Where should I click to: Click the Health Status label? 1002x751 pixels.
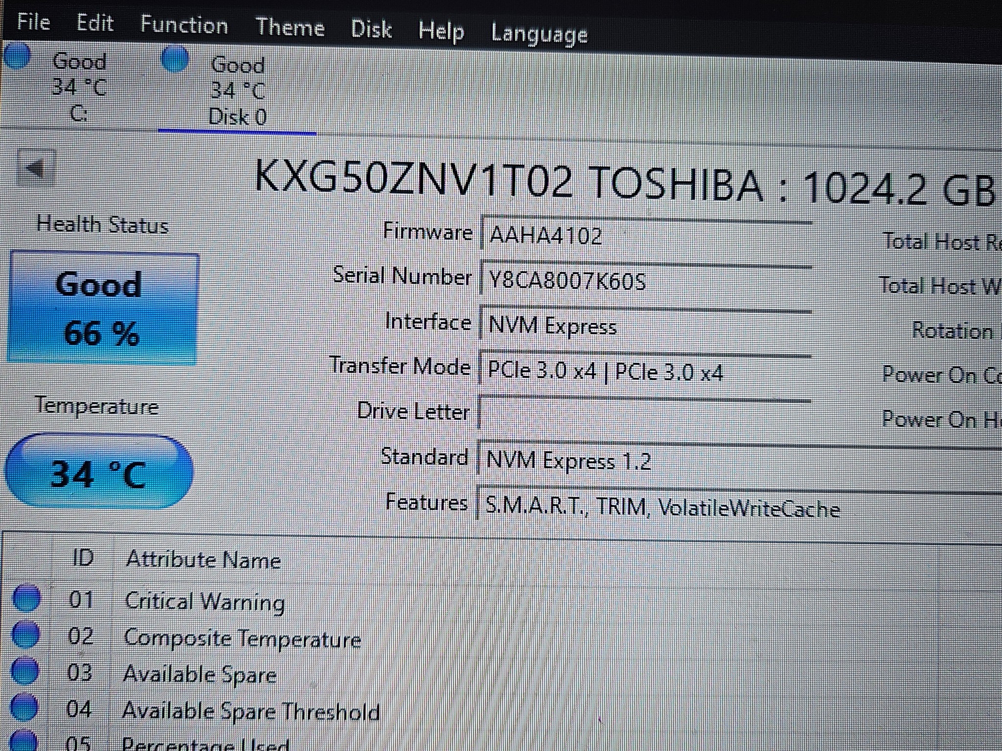pos(102,225)
